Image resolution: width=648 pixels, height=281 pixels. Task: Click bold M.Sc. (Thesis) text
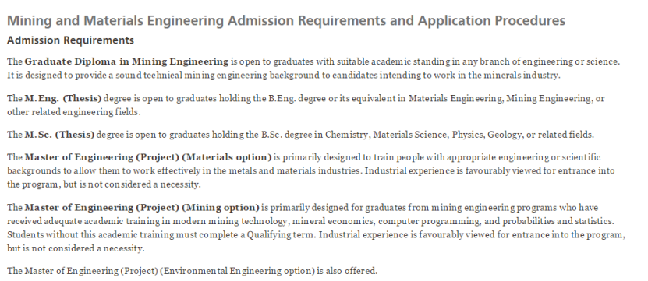(59, 135)
